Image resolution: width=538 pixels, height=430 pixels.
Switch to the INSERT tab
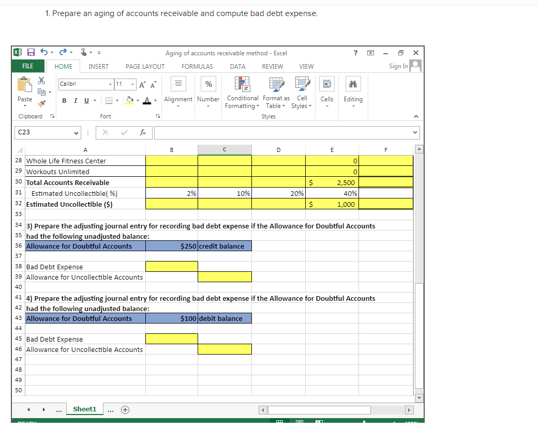click(98, 67)
